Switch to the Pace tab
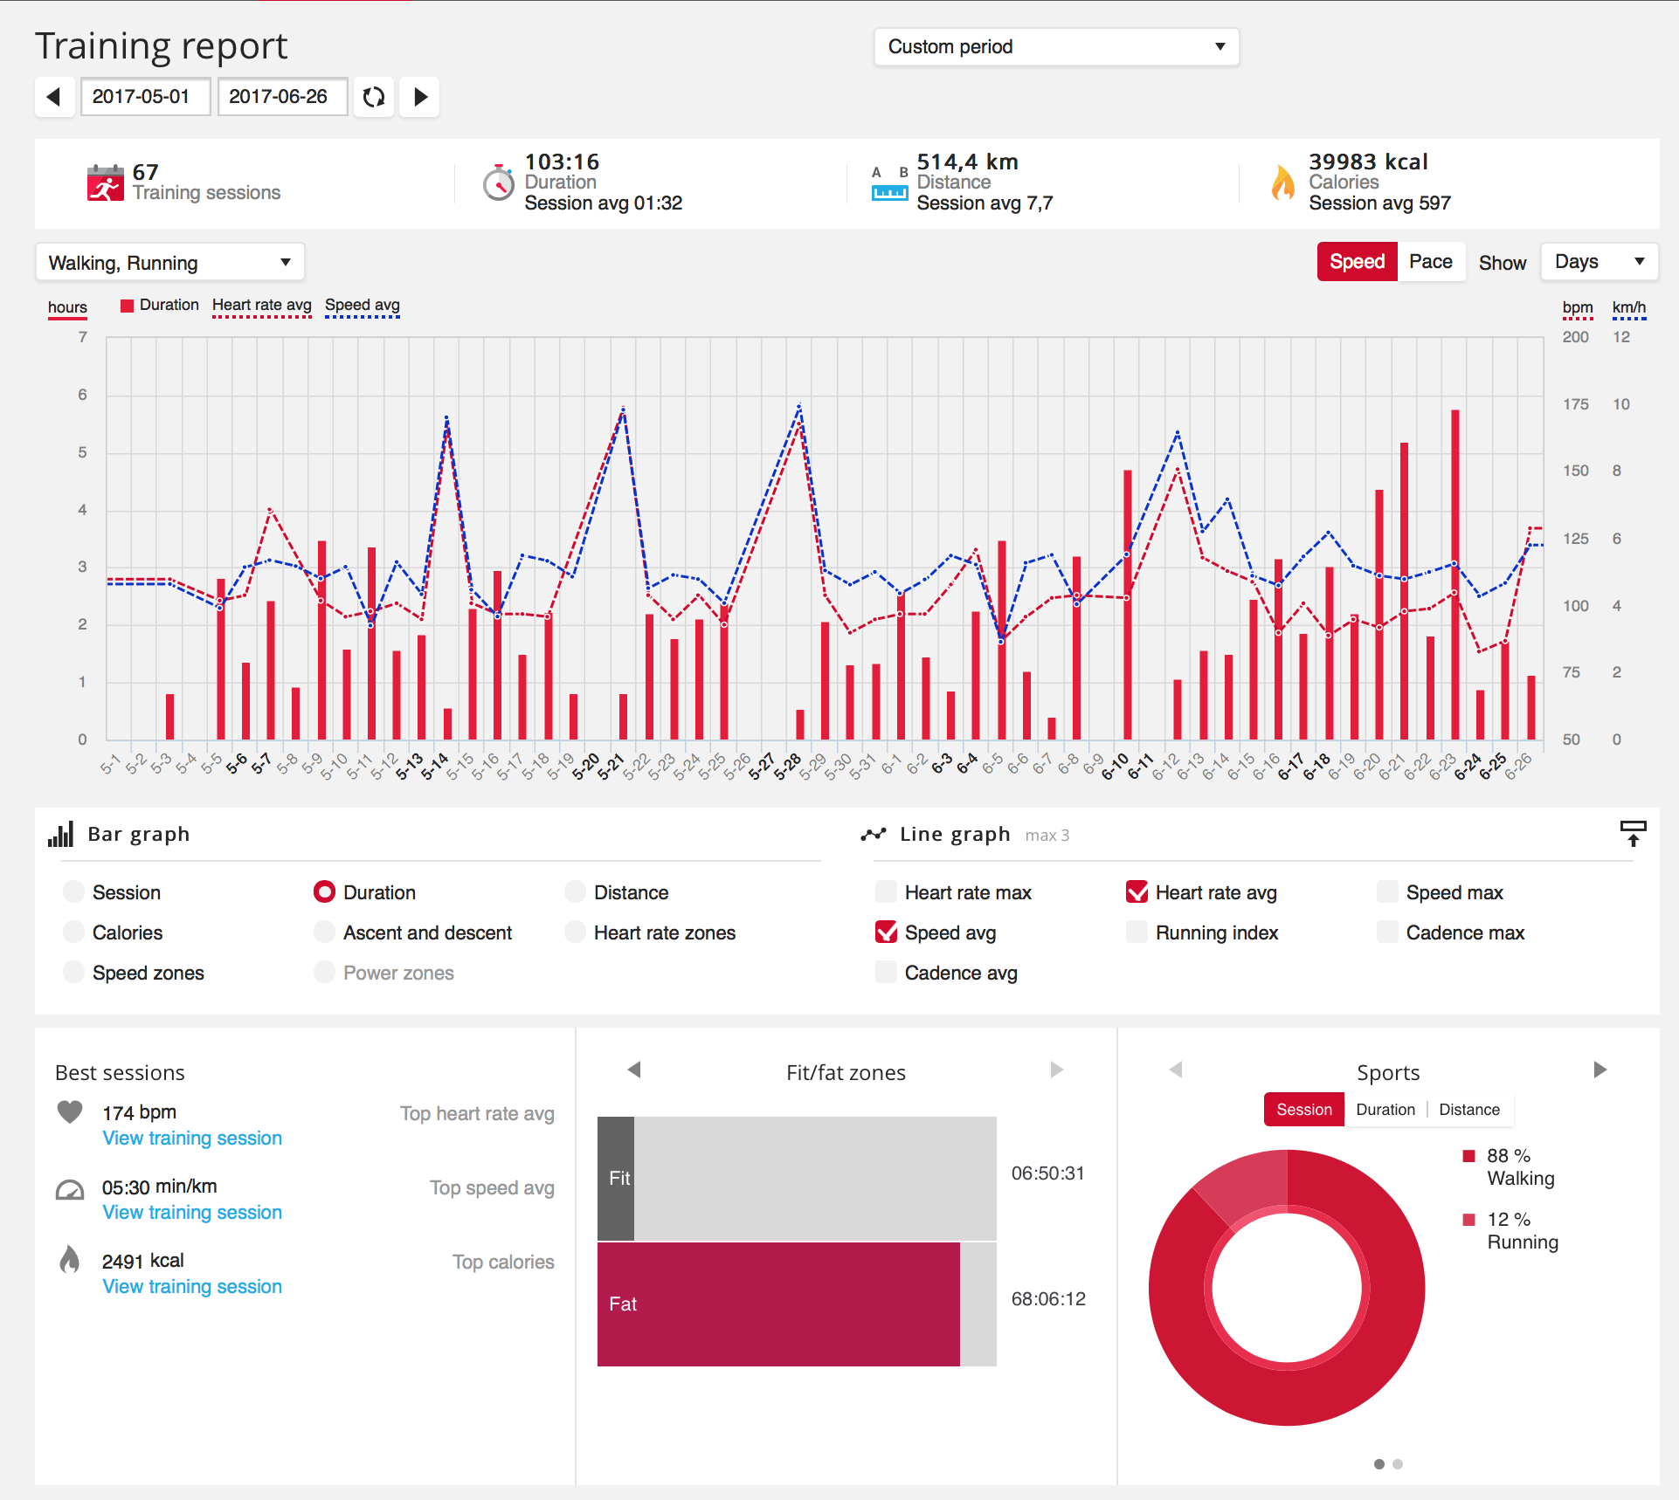 (x=1430, y=262)
